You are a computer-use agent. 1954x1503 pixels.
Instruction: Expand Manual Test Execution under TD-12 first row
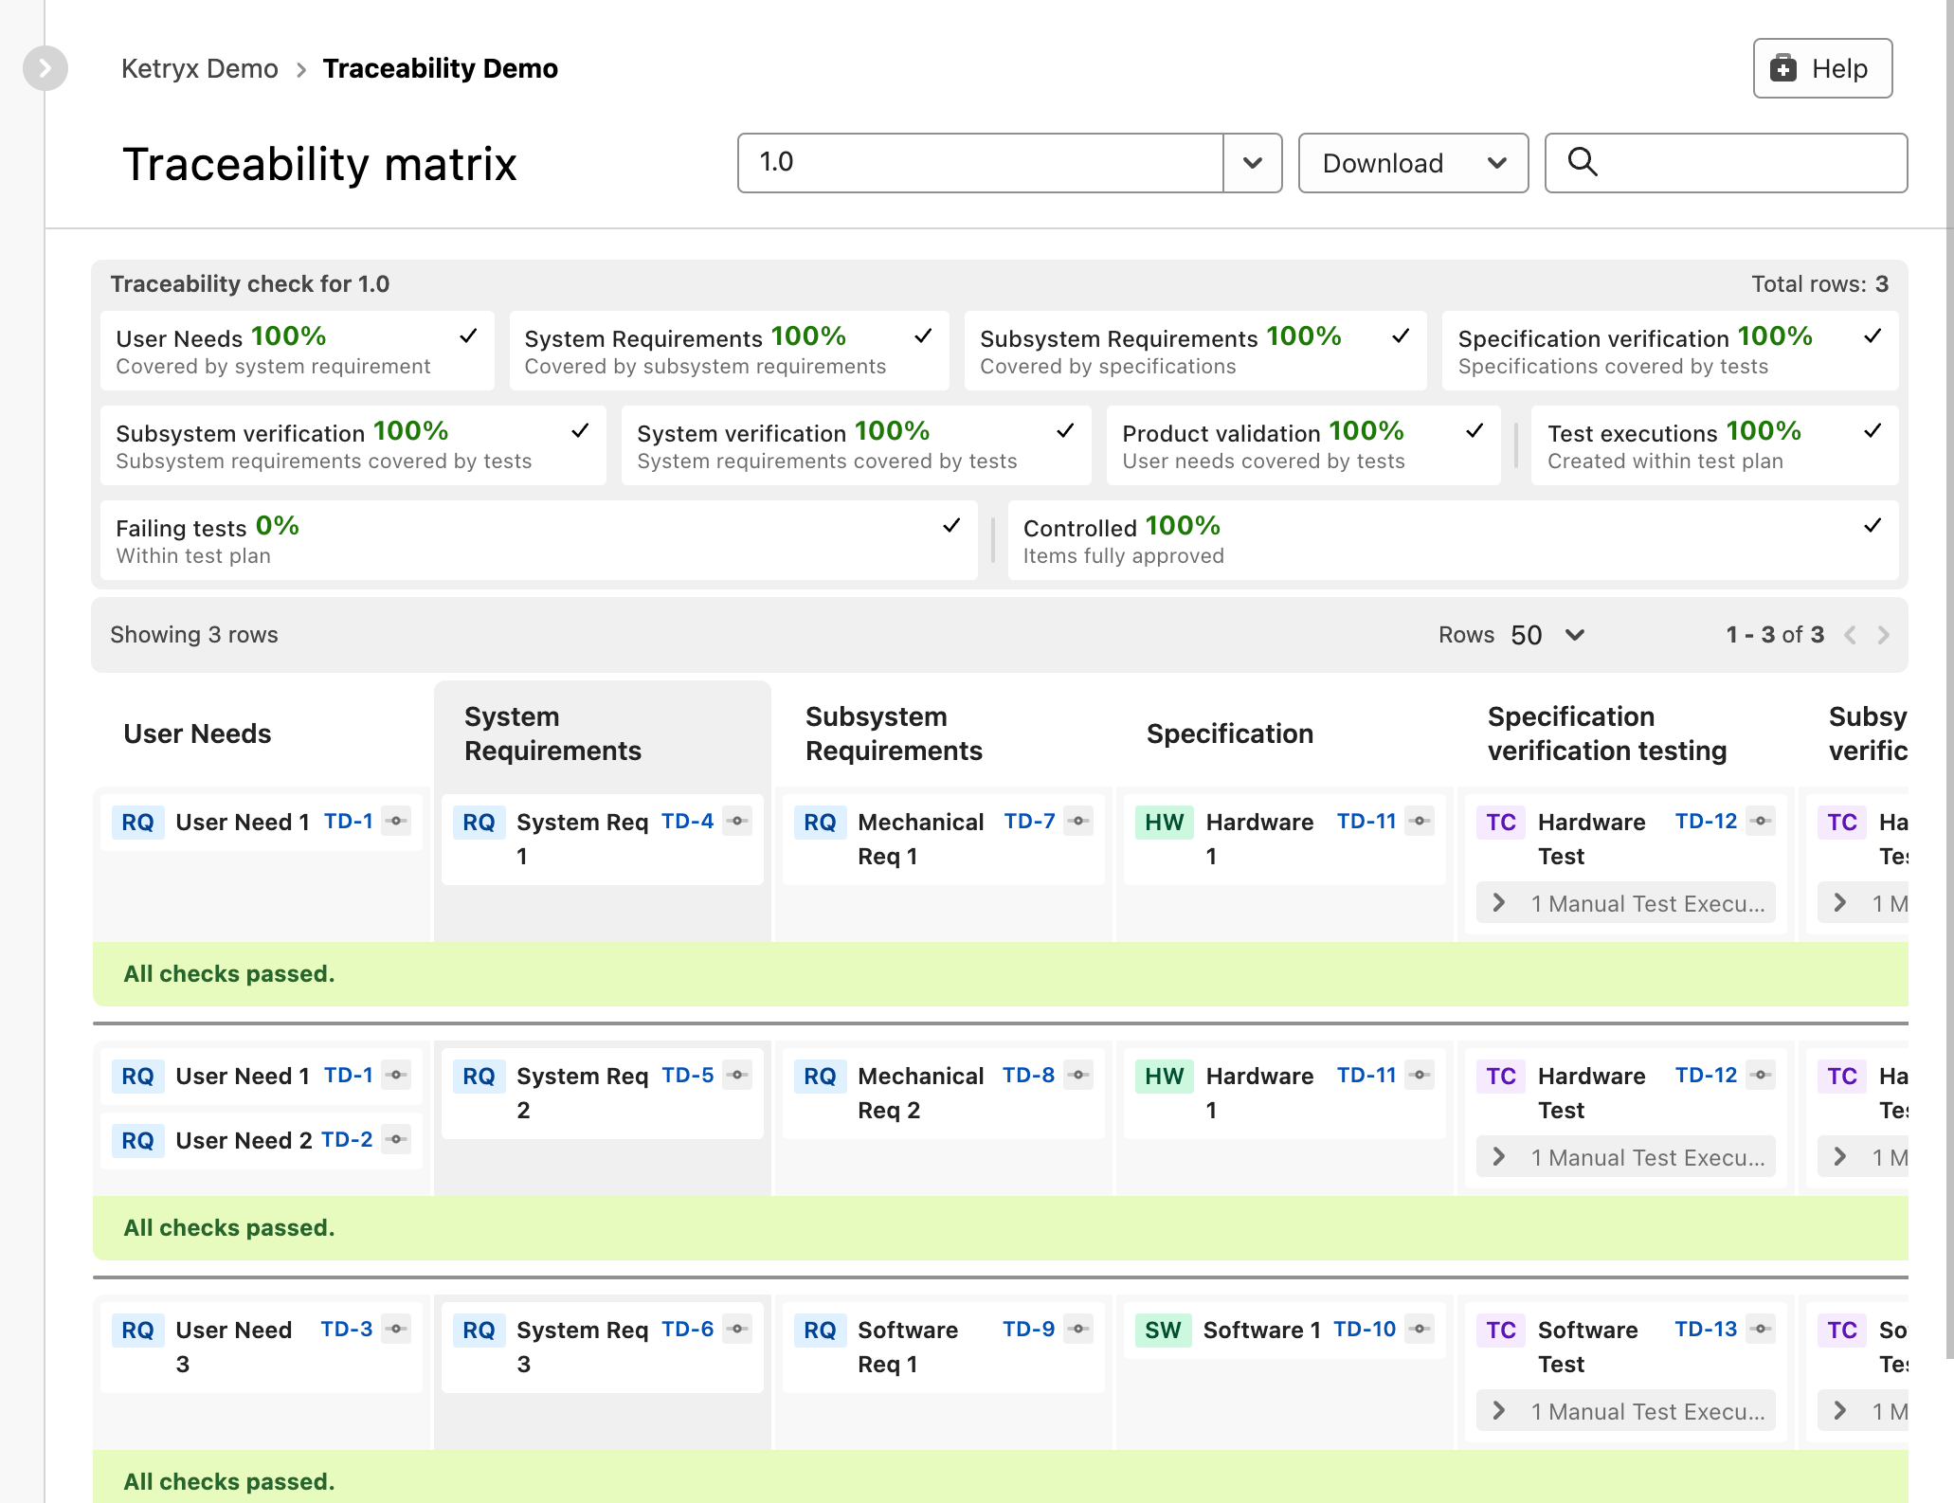coord(1499,903)
